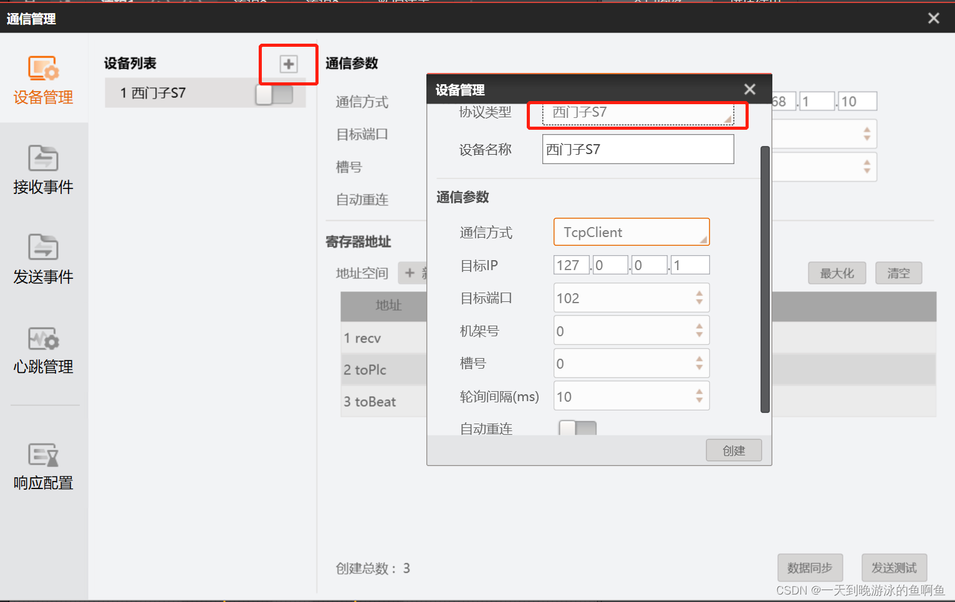Screen dimensions: 955x602
Task: Open the 发送事件 send events section
Action: pos(44,259)
